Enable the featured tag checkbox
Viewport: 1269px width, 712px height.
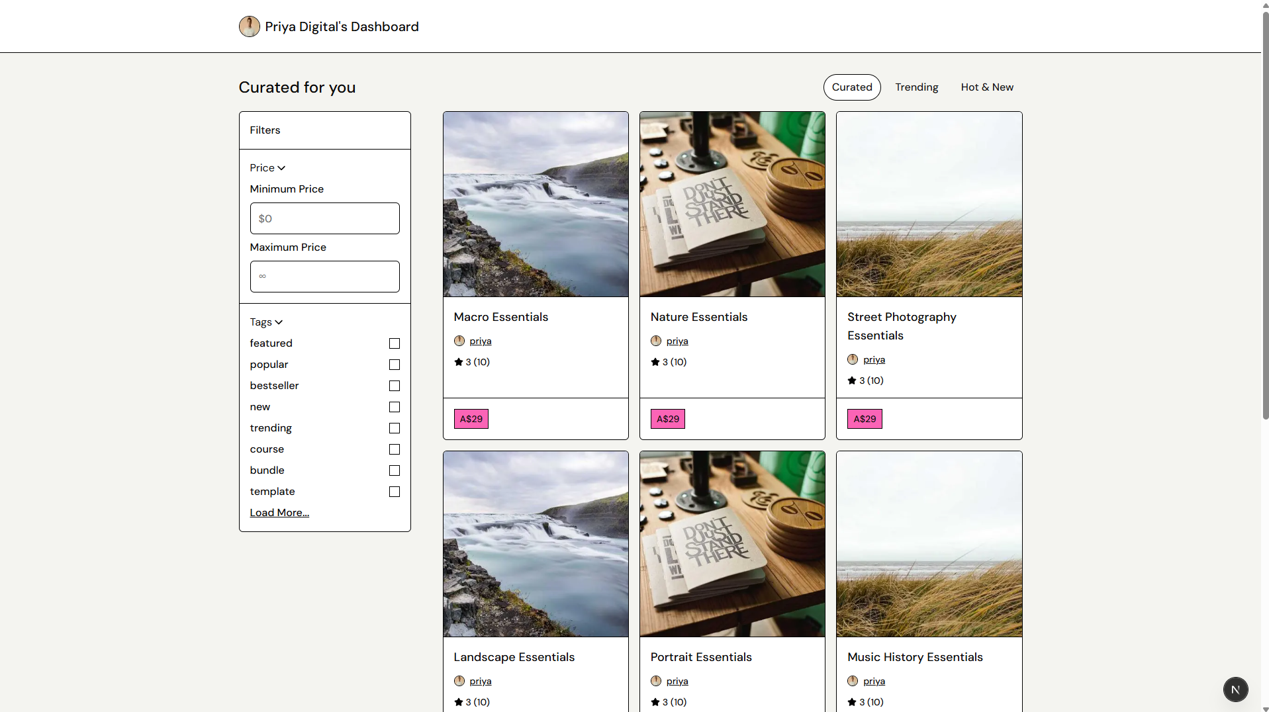click(395, 343)
